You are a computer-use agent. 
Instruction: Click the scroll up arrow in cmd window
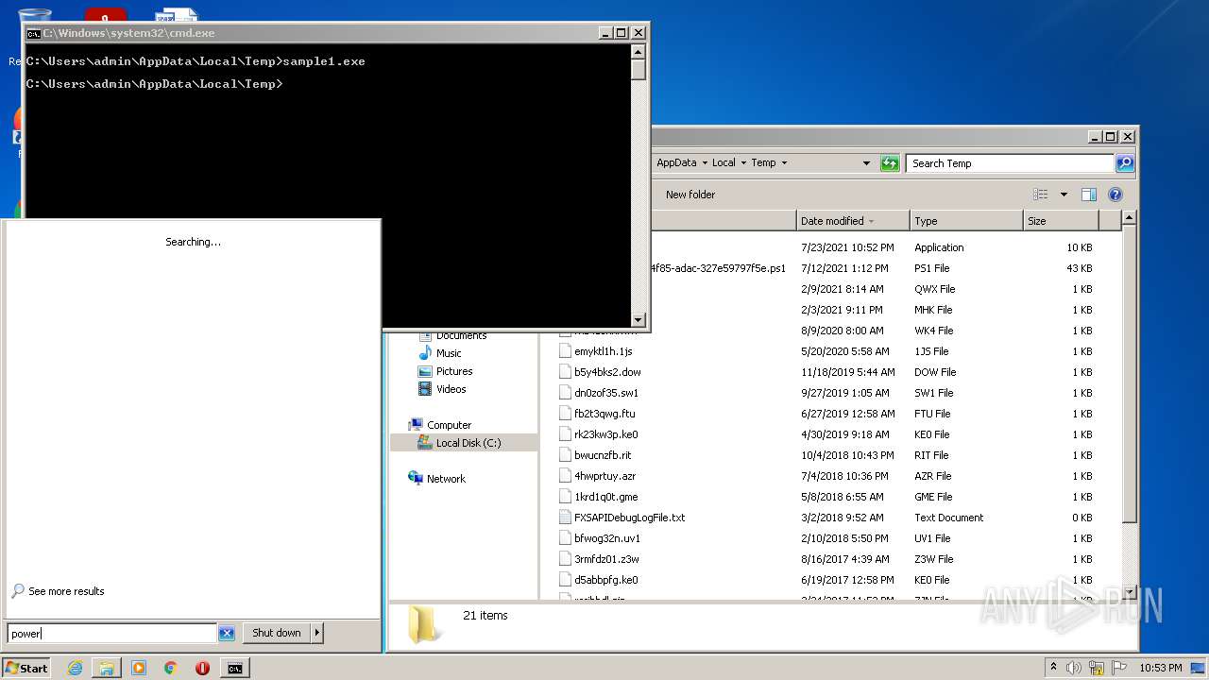639,52
